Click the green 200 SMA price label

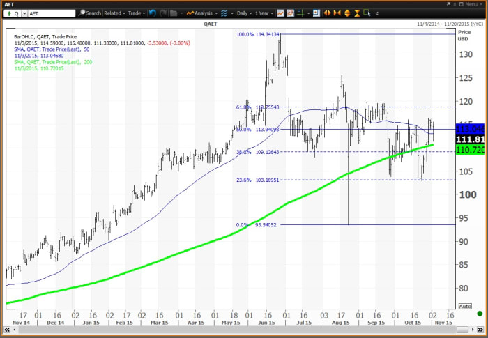[471, 151]
